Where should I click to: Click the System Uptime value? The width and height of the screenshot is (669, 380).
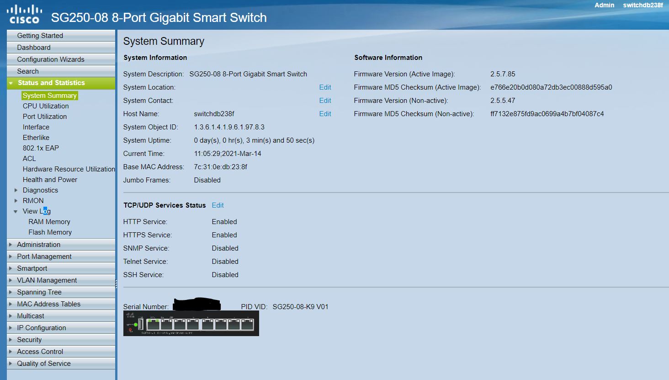[x=254, y=140]
